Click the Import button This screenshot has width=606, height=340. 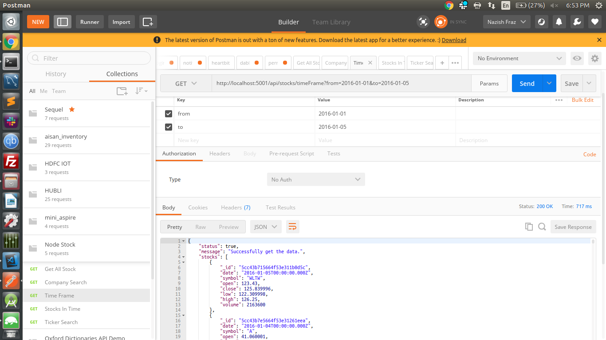click(x=121, y=22)
